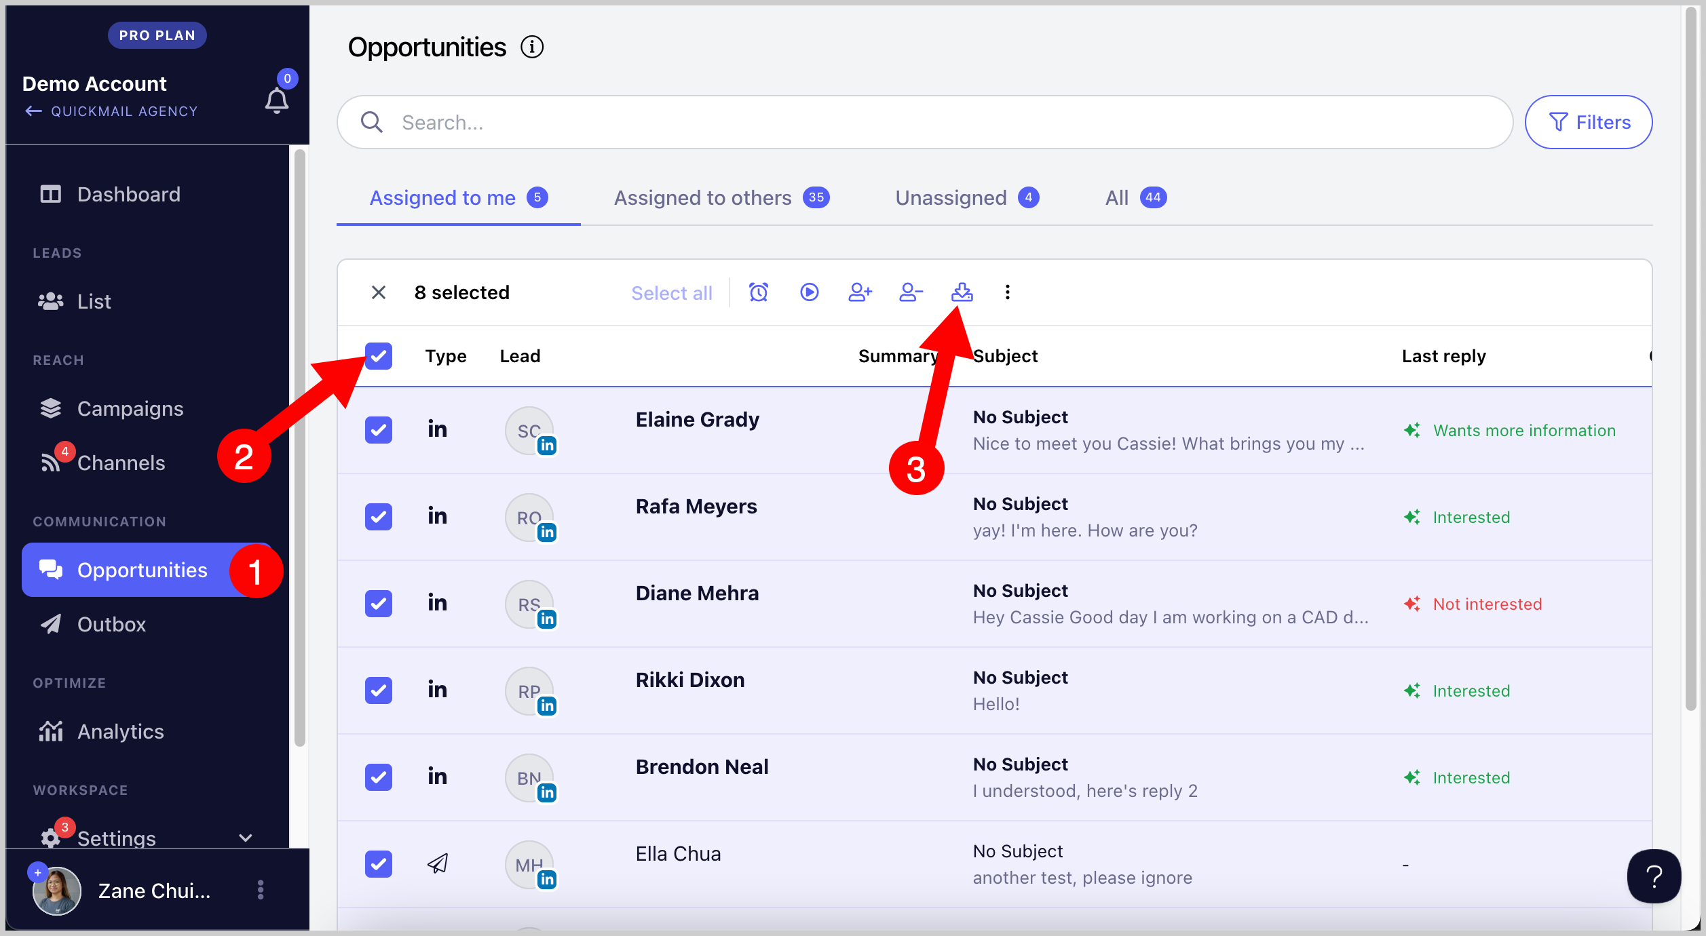Click the snooze alarm clock icon
The width and height of the screenshot is (1706, 936).
[758, 292]
